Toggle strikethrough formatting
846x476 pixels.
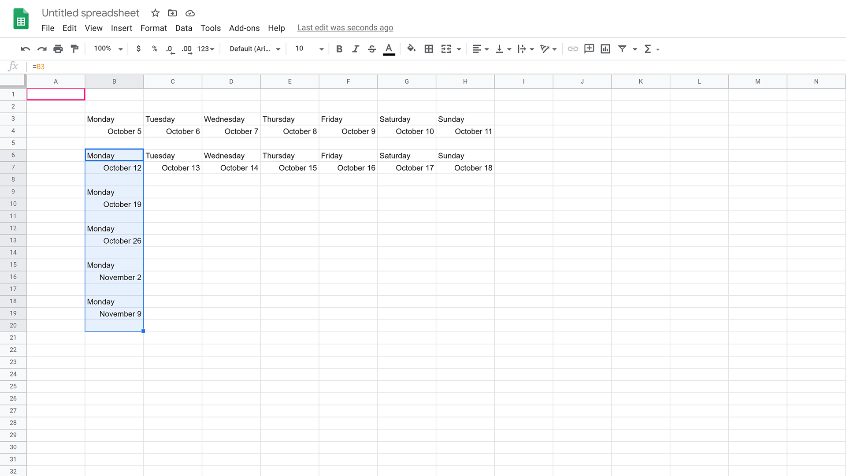tap(372, 48)
